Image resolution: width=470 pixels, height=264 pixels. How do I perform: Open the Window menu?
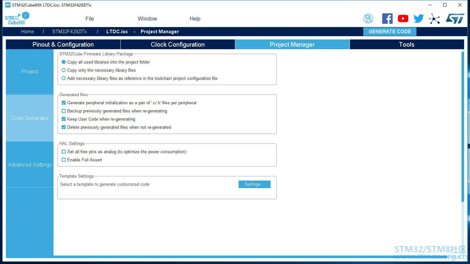tap(147, 19)
